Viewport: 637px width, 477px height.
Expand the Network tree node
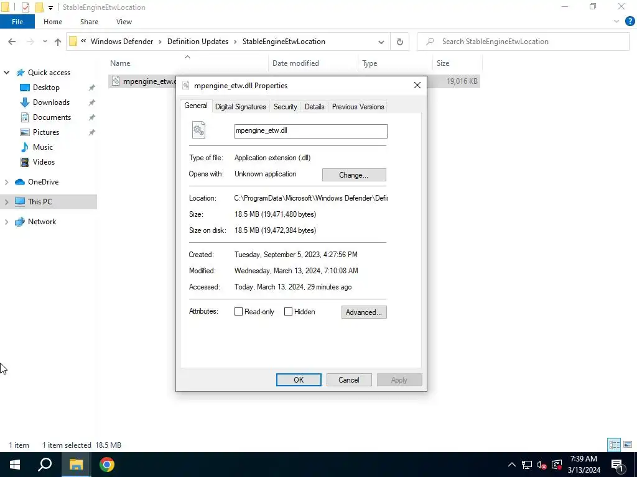coord(6,222)
